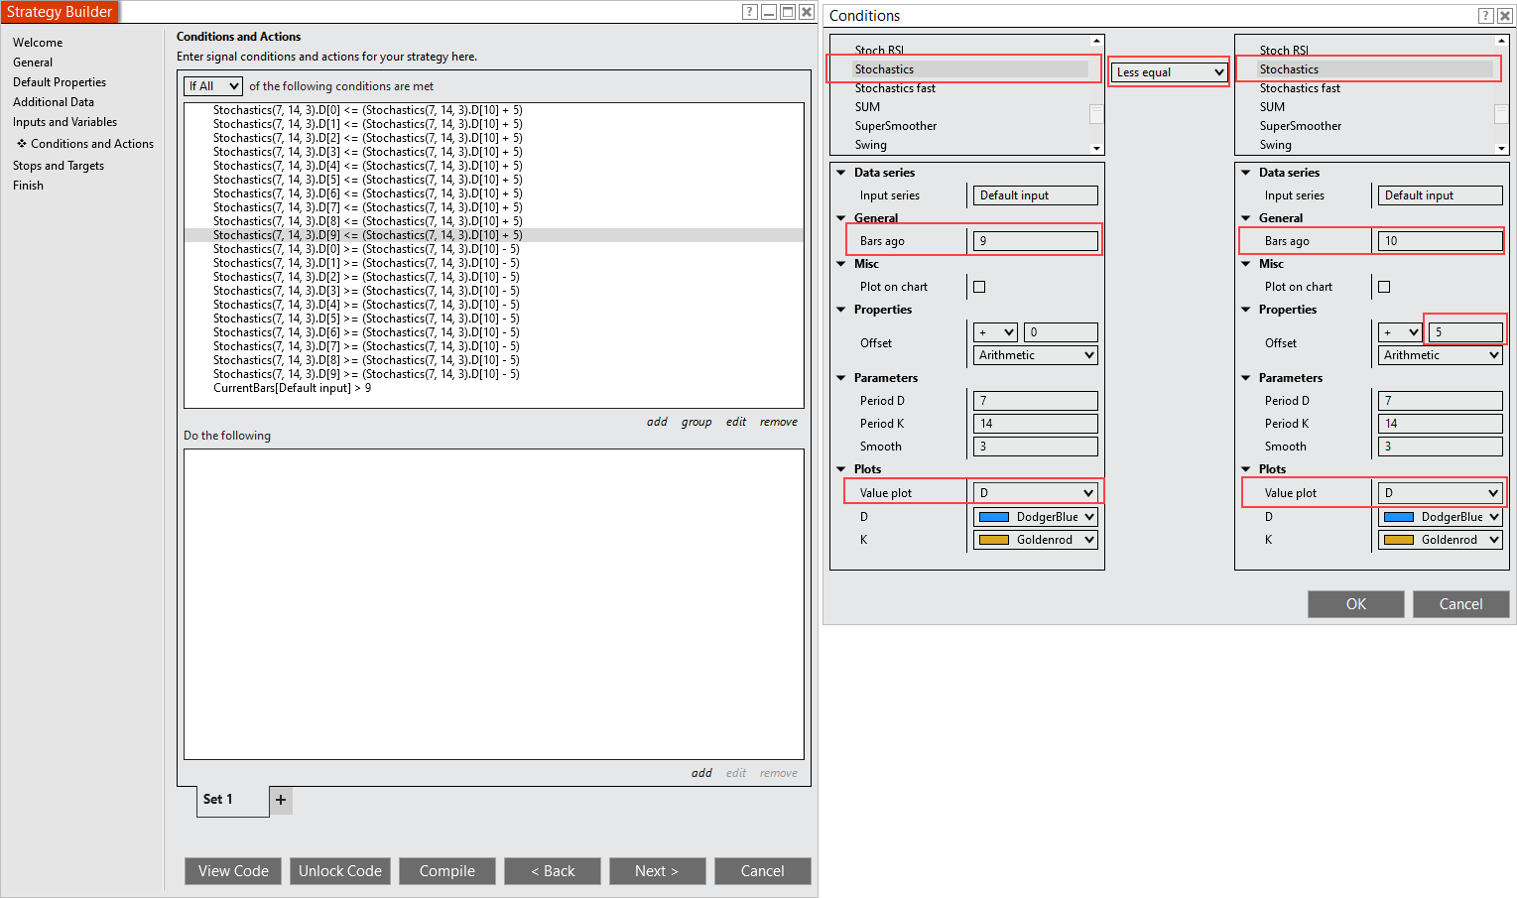Click the help icon in Strategy Builder title bar
This screenshot has width=1517, height=898.
pos(750,12)
